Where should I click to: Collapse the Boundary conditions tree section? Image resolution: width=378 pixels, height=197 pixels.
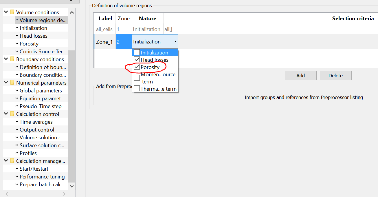[x=6, y=59]
